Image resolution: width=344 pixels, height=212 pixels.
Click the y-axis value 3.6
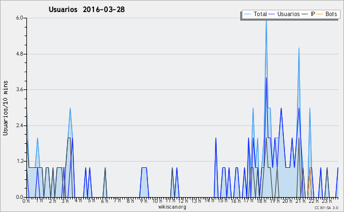pyautogui.click(x=19, y=89)
